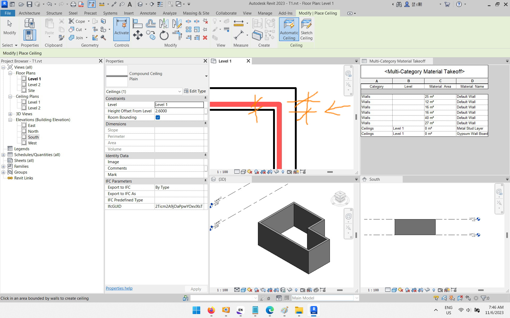Click the Activate Dimensions control

121,29
